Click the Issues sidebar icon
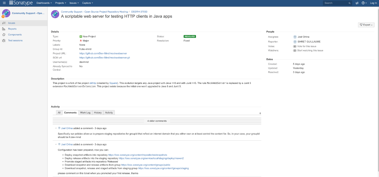379x177 pixels. tap(4, 23)
